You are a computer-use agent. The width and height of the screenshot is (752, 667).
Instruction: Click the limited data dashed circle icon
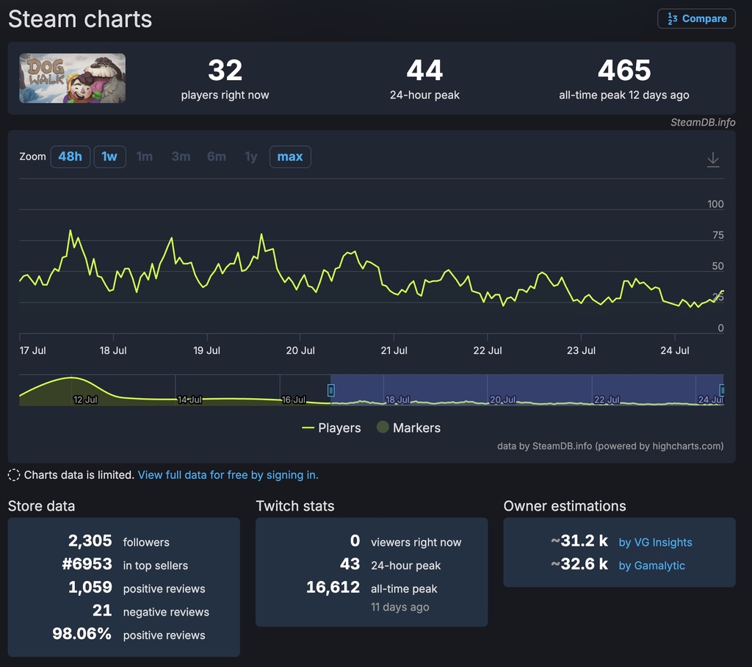click(14, 475)
